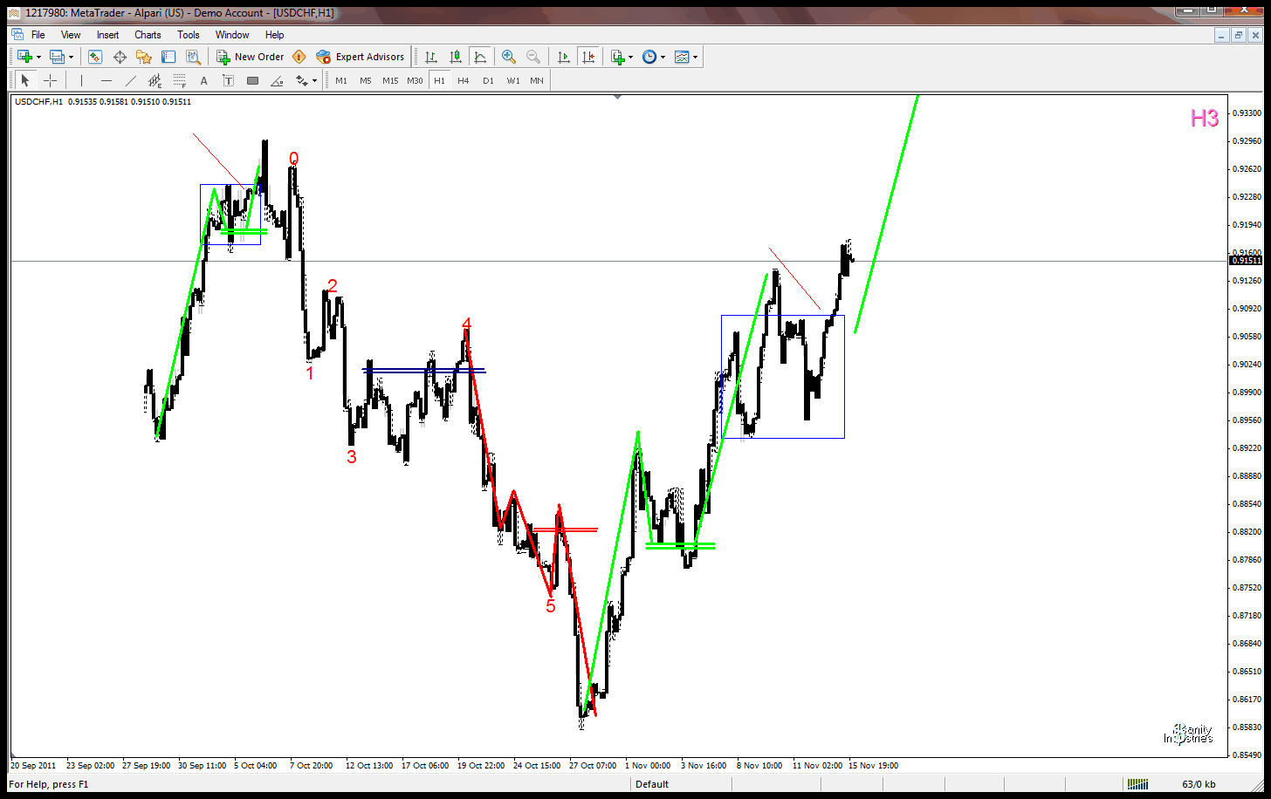
Task: Launch MetaEditor from the yellow diamond icon
Action: (299, 57)
